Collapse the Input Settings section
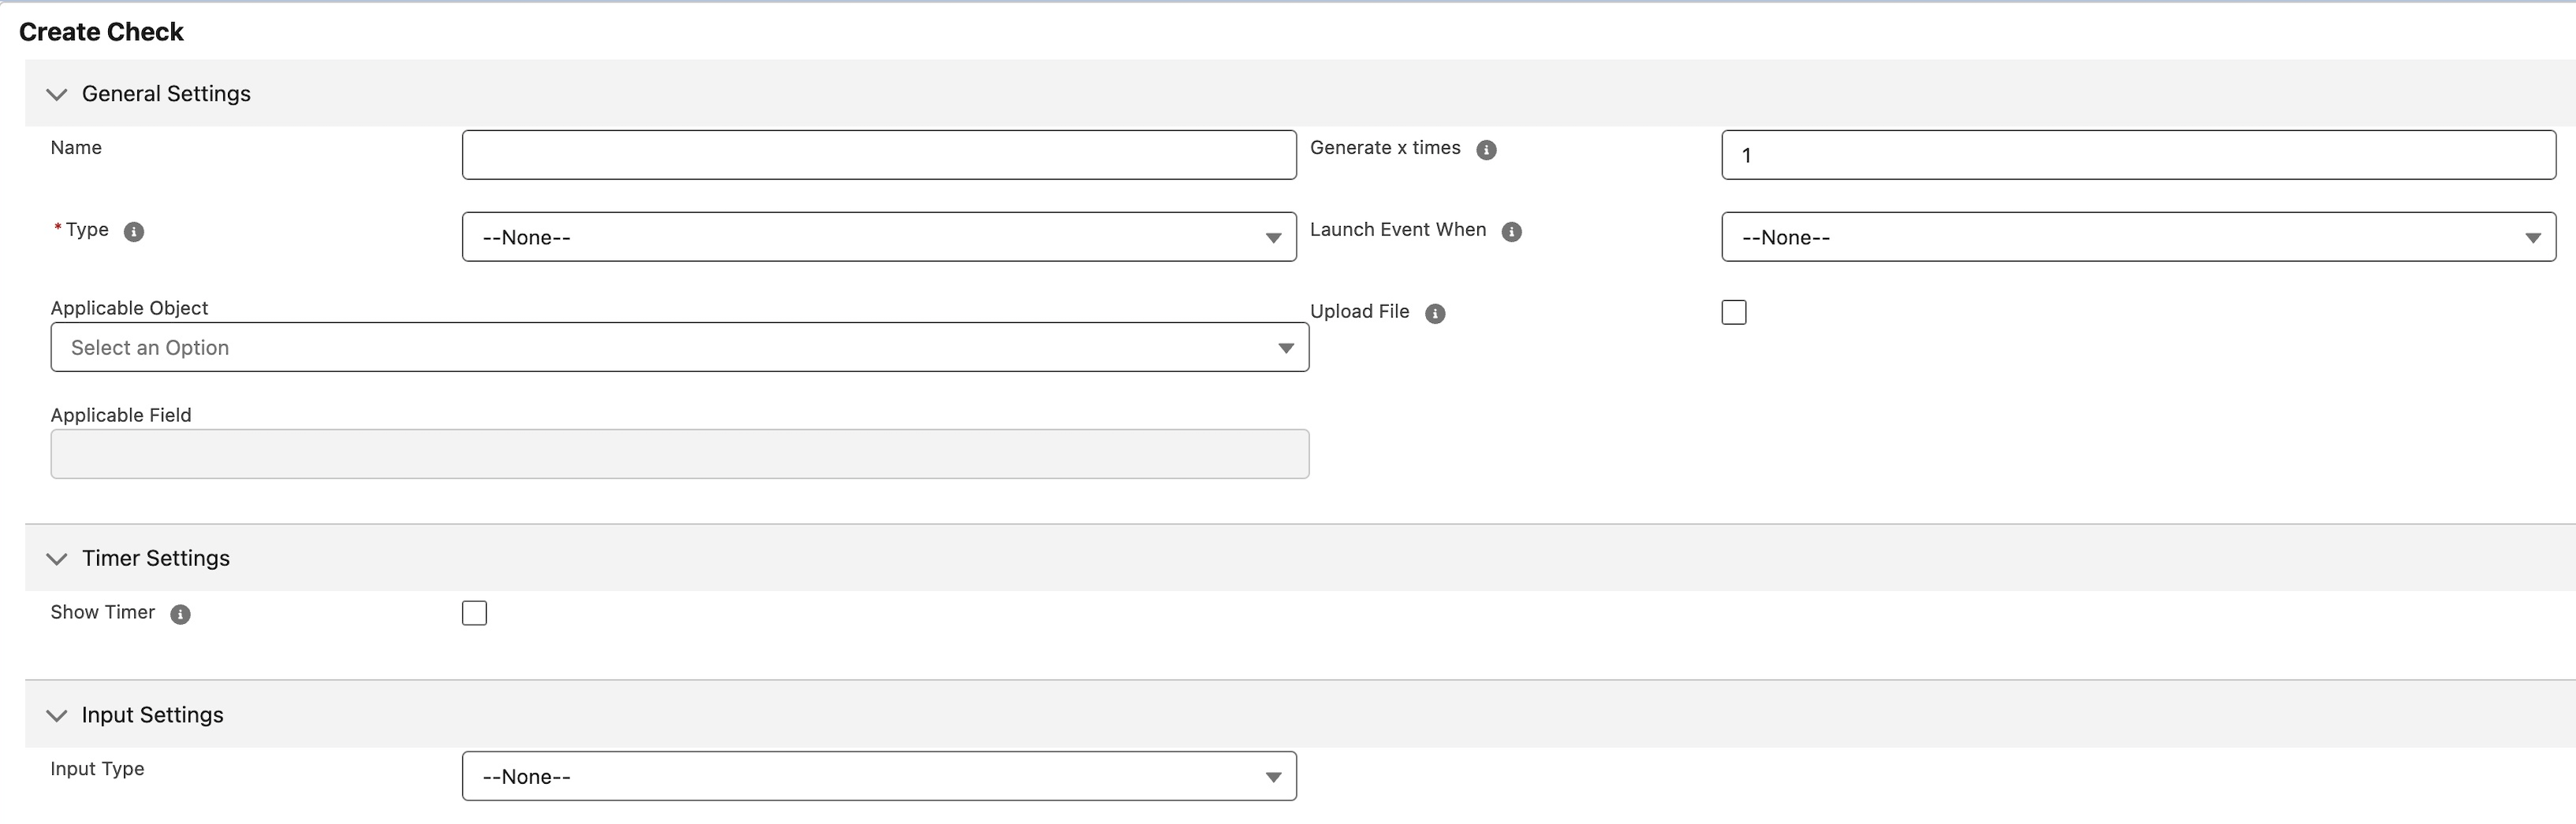This screenshot has width=2576, height=824. pos(57,715)
